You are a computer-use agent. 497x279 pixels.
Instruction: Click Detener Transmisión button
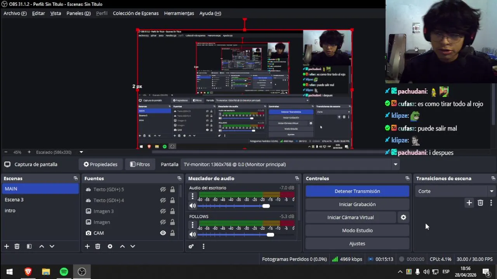point(357,191)
